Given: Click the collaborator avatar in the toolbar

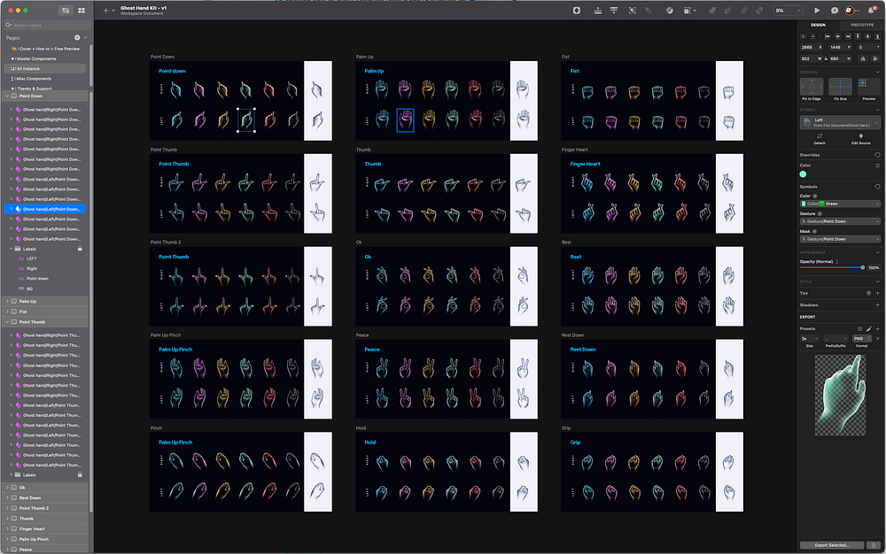Looking at the screenshot, I should point(850,10).
